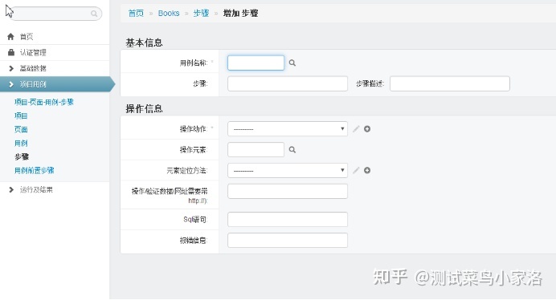
Task: Focus the 操作元素 input field
Action: coord(256,149)
